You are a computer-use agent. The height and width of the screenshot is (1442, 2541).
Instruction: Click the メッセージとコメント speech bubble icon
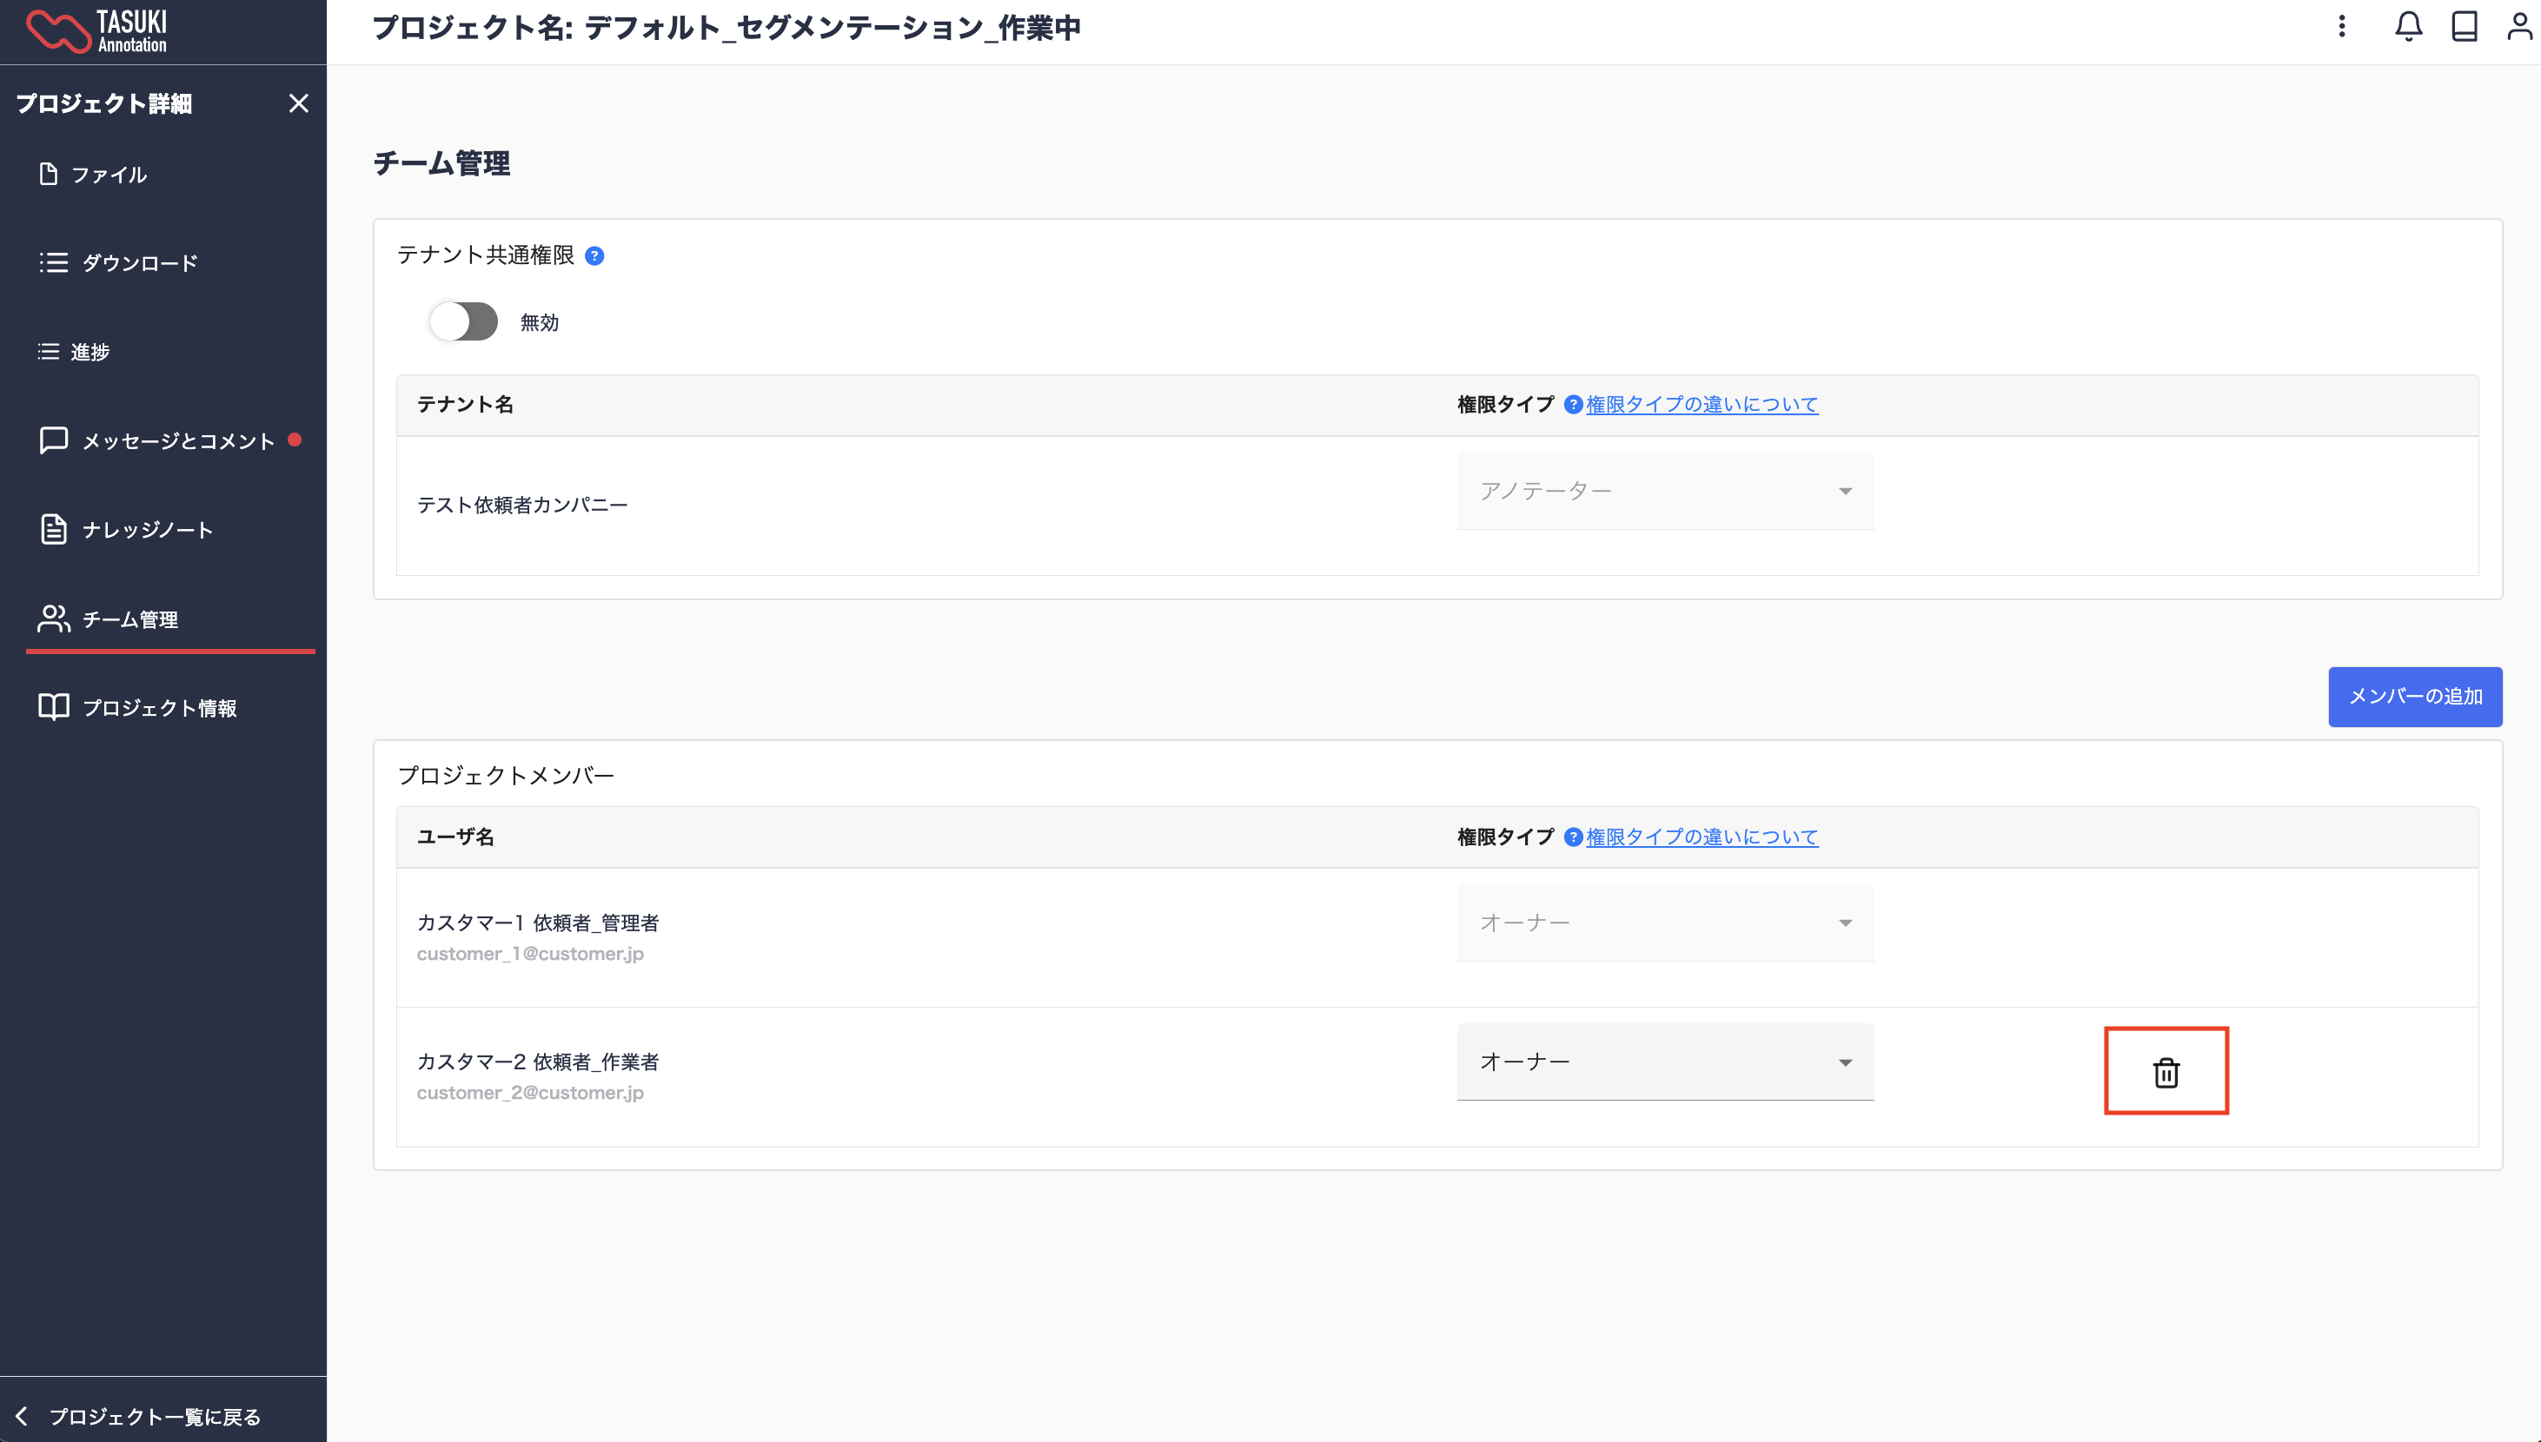54,440
